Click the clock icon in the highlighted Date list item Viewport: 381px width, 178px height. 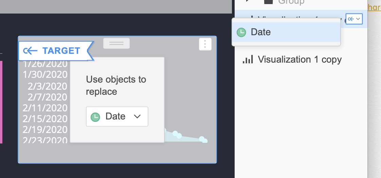(241, 32)
